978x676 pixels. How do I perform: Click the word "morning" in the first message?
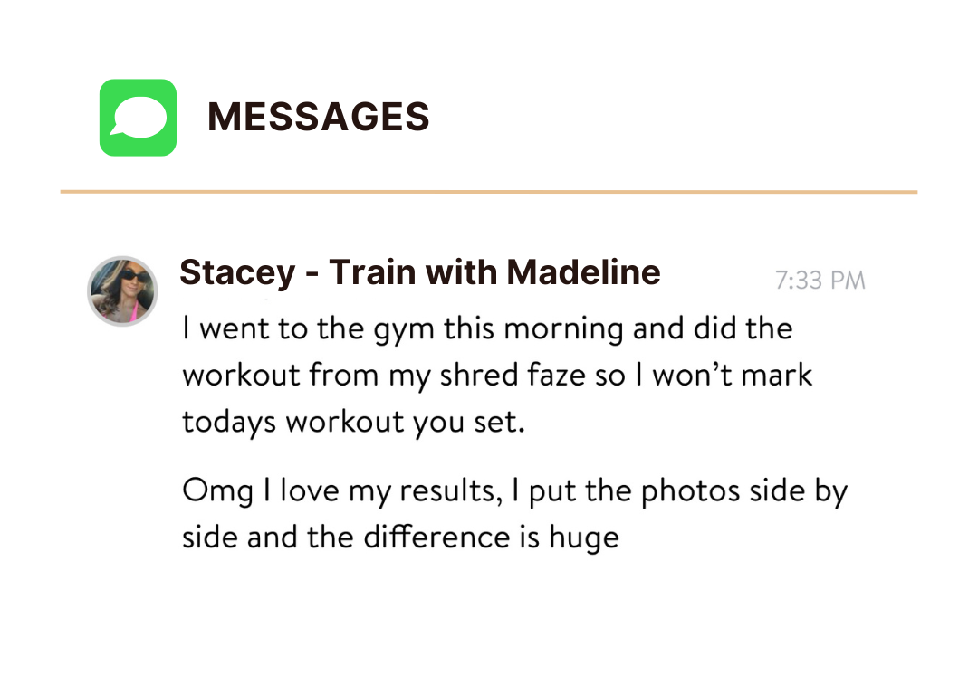click(x=563, y=330)
